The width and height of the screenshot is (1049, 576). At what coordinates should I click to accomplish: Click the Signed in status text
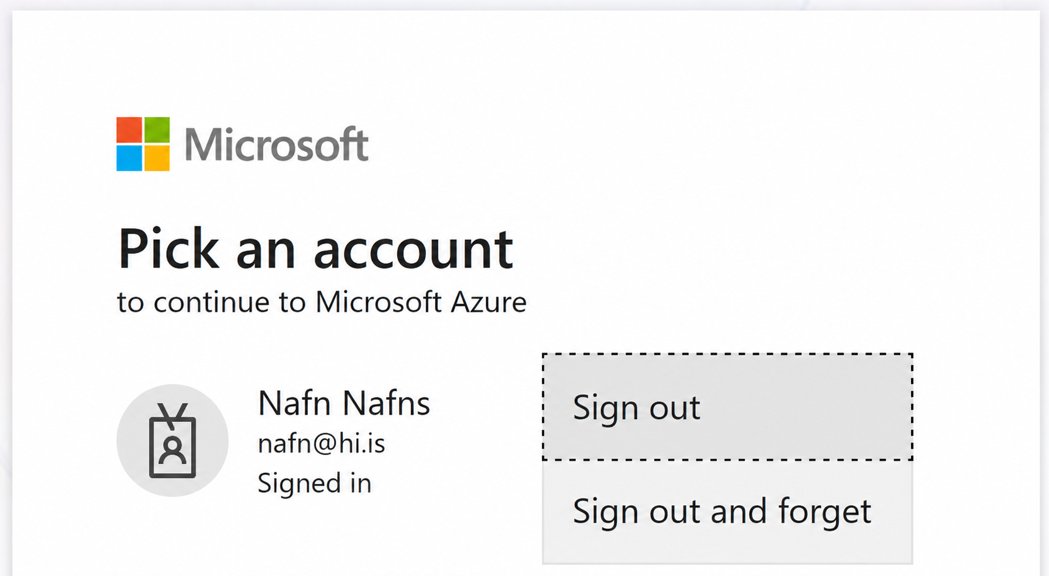pyautogui.click(x=315, y=484)
